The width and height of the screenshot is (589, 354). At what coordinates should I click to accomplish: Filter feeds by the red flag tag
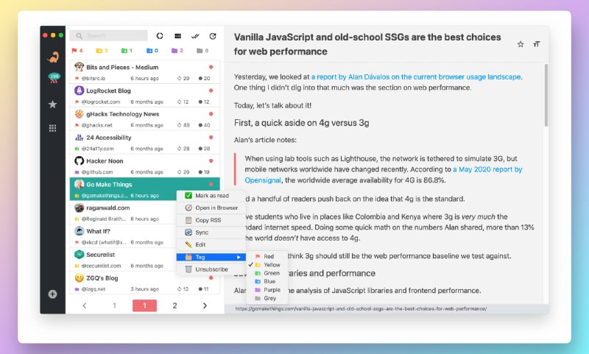point(77,51)
